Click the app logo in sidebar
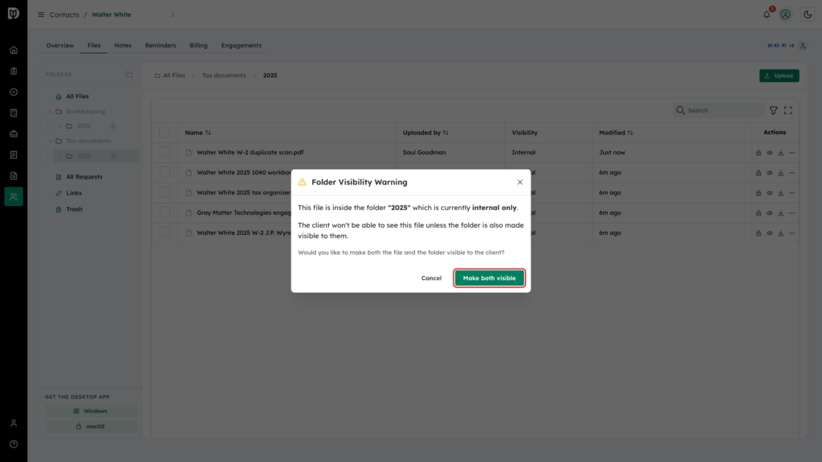The width and height of the screenshot is (822, 462). pos(14,13)
